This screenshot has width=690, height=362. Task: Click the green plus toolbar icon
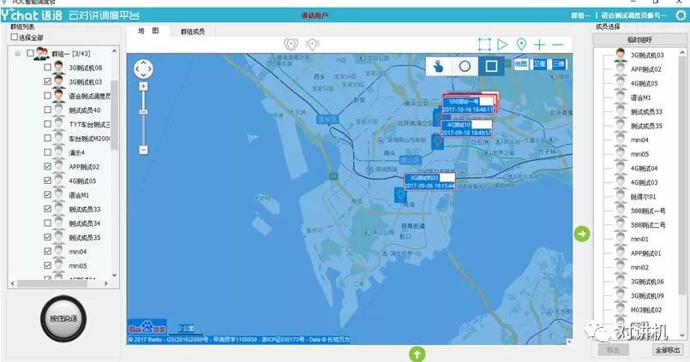click(539, 45)
